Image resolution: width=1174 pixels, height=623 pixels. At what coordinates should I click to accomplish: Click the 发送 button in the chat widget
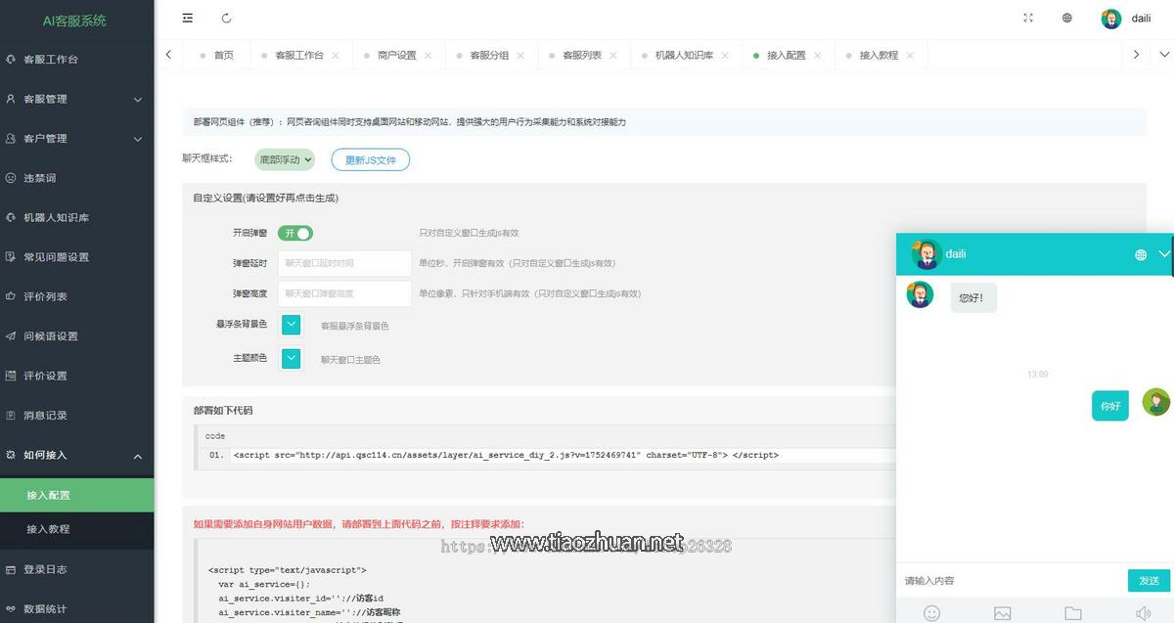1149,580
